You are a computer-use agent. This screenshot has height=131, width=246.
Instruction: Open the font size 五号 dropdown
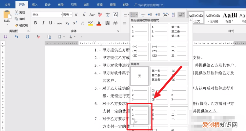(71, 14)
